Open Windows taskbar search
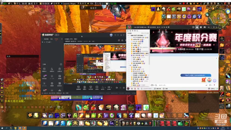231x130 pixels. (7, 128)
